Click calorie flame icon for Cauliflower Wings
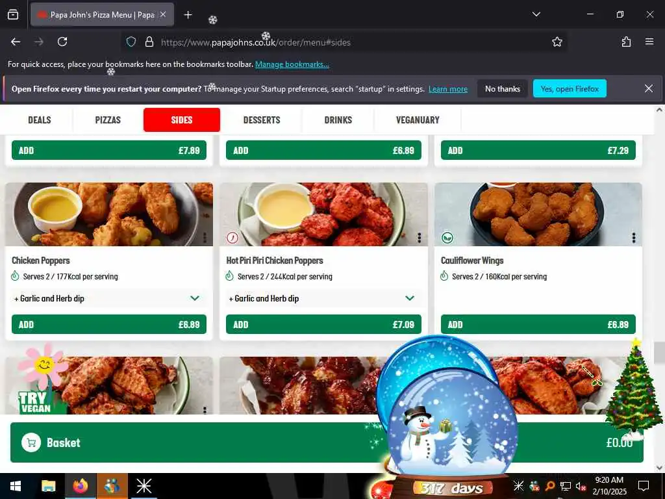This screenshot has height=499, width=665. pyautogui.click(x=444, y=276)
